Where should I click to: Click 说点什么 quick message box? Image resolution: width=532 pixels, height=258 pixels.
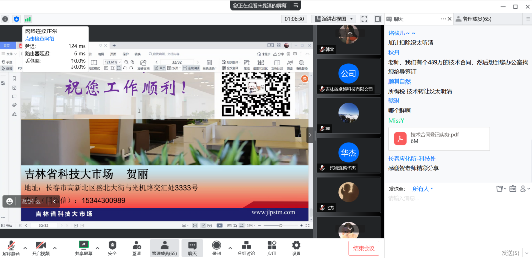[x=33, y=202]
